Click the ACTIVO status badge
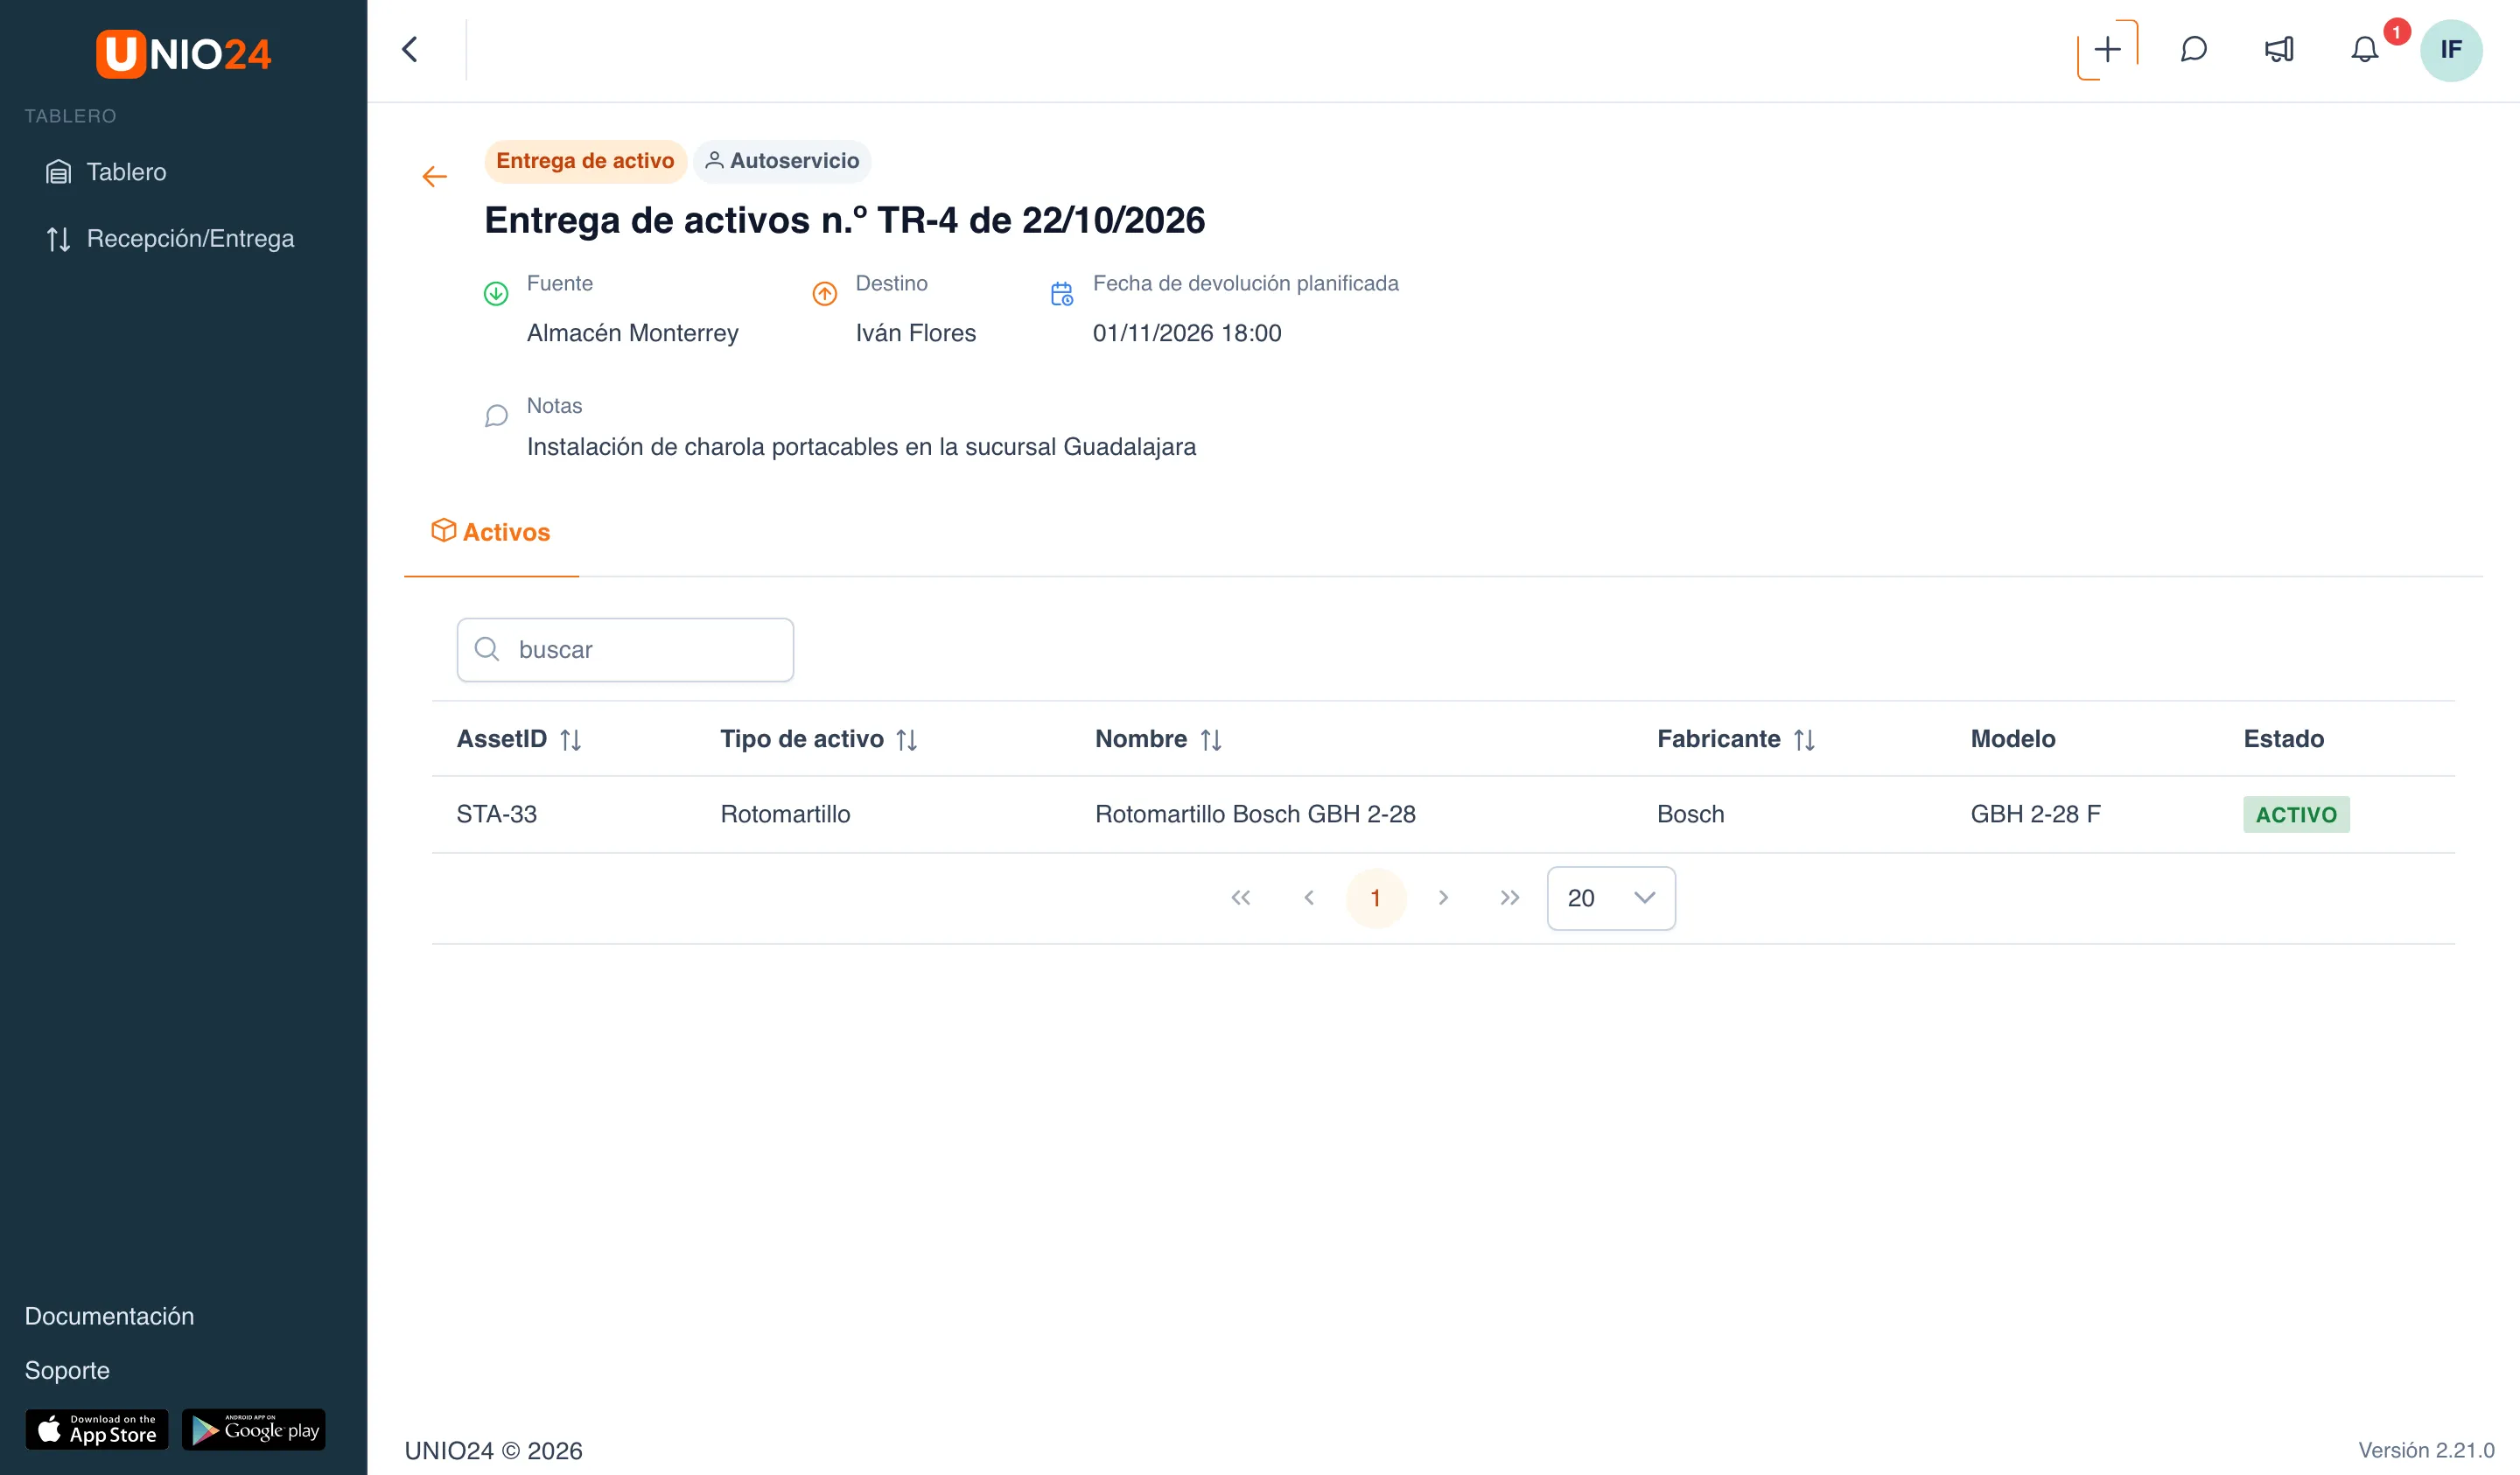This screenshot has width=2520, height=1475. pos(2296,815)
